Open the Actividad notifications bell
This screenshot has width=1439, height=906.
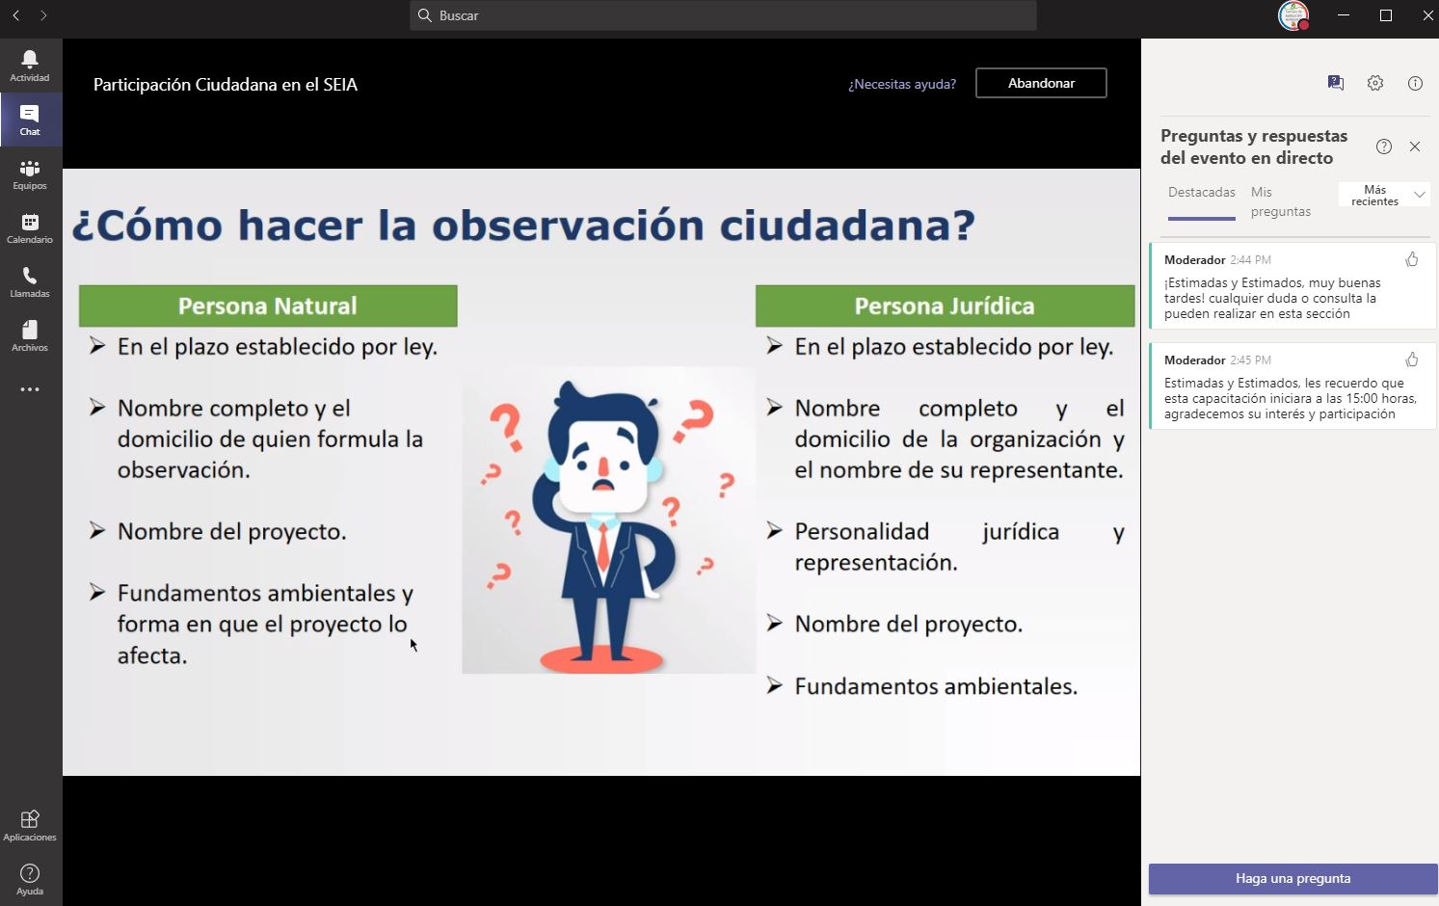(x=30, y=66)
